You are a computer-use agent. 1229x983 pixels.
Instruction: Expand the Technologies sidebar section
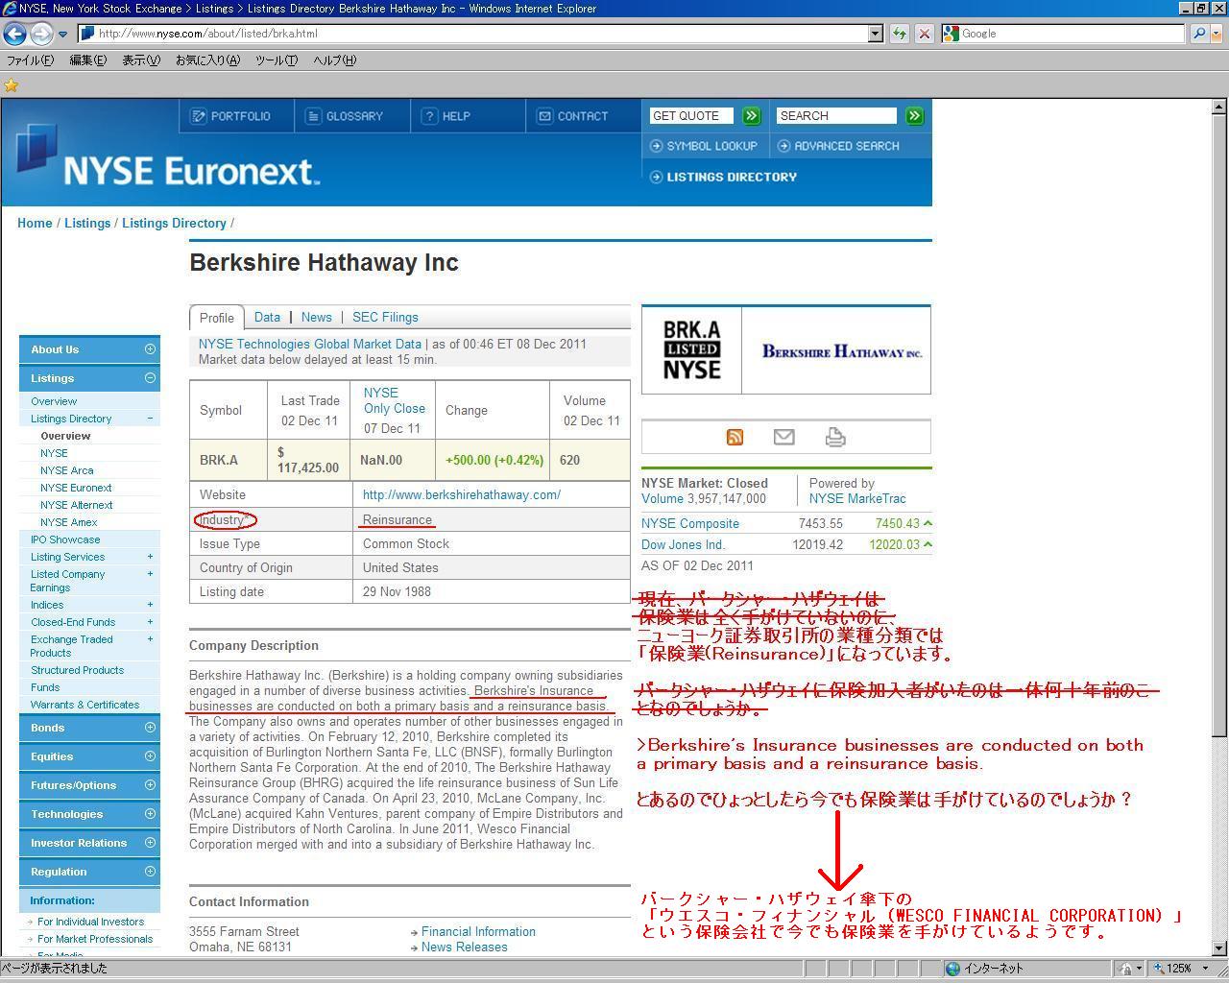pos(150,814)
